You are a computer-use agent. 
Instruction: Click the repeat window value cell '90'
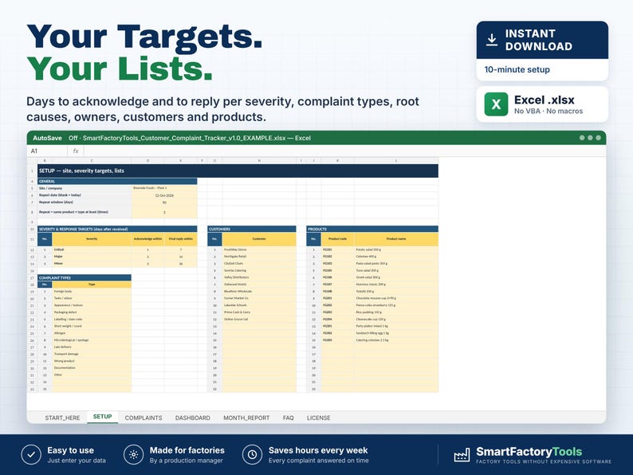164,202
